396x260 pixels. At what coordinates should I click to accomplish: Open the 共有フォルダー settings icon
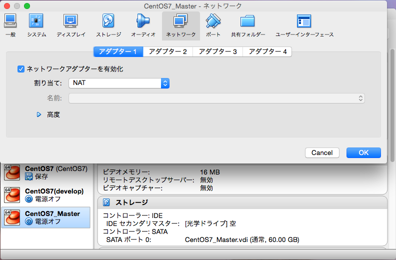pos(248,25)
